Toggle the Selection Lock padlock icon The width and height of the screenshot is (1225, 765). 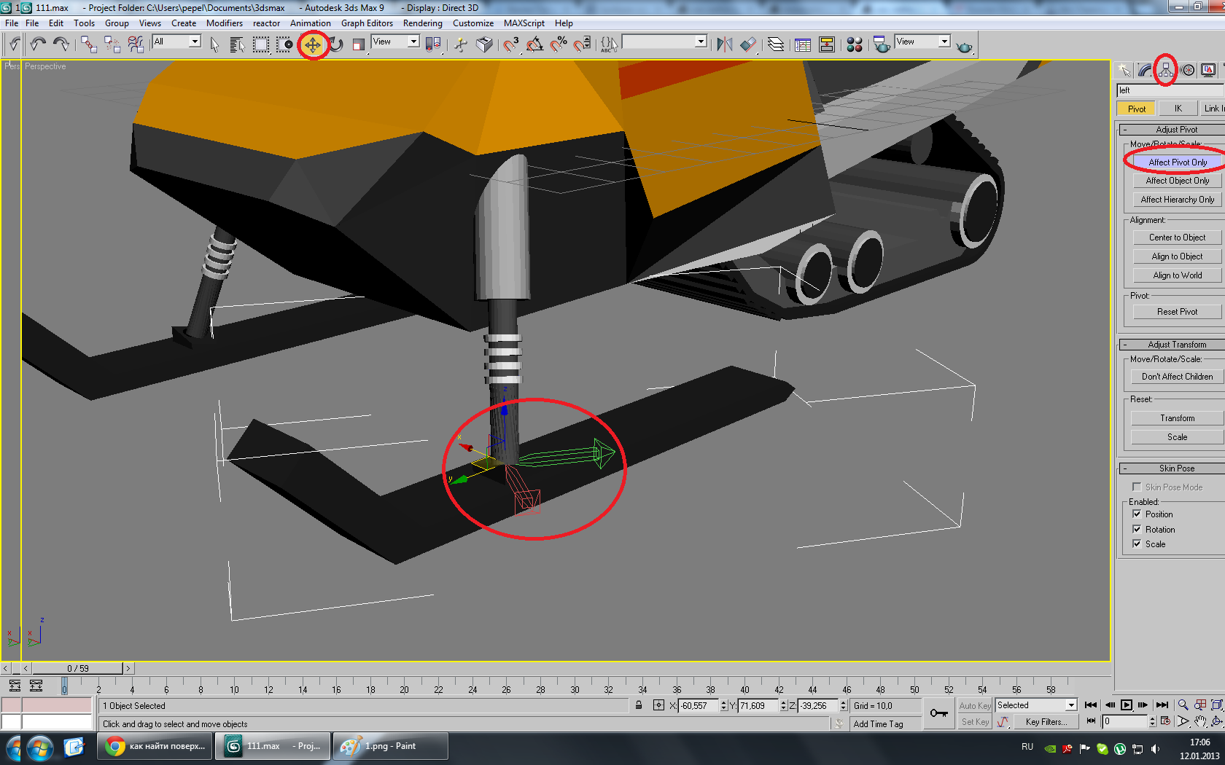[639, 705]
